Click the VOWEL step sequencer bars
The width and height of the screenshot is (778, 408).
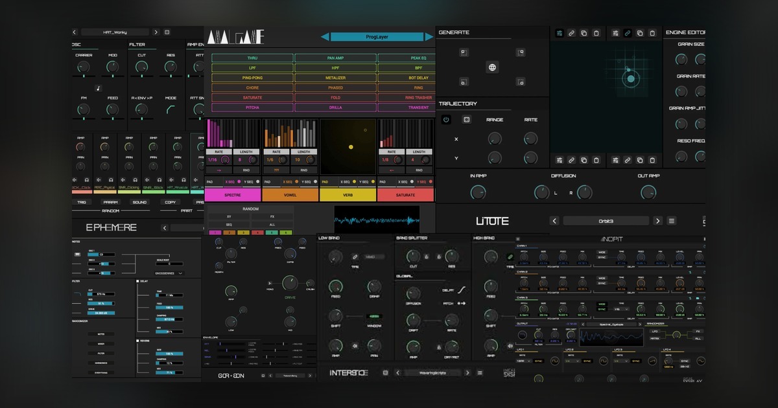(290, 133)
